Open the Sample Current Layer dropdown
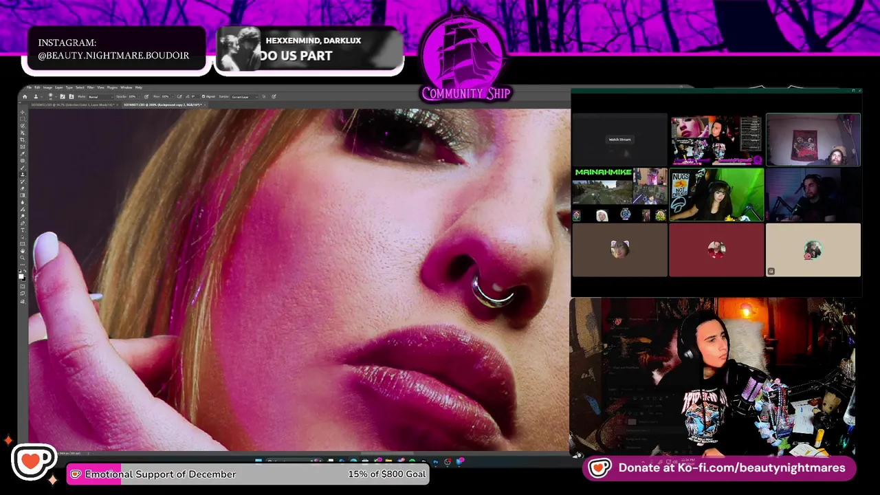The image size is (880, 495). point(245,97)
